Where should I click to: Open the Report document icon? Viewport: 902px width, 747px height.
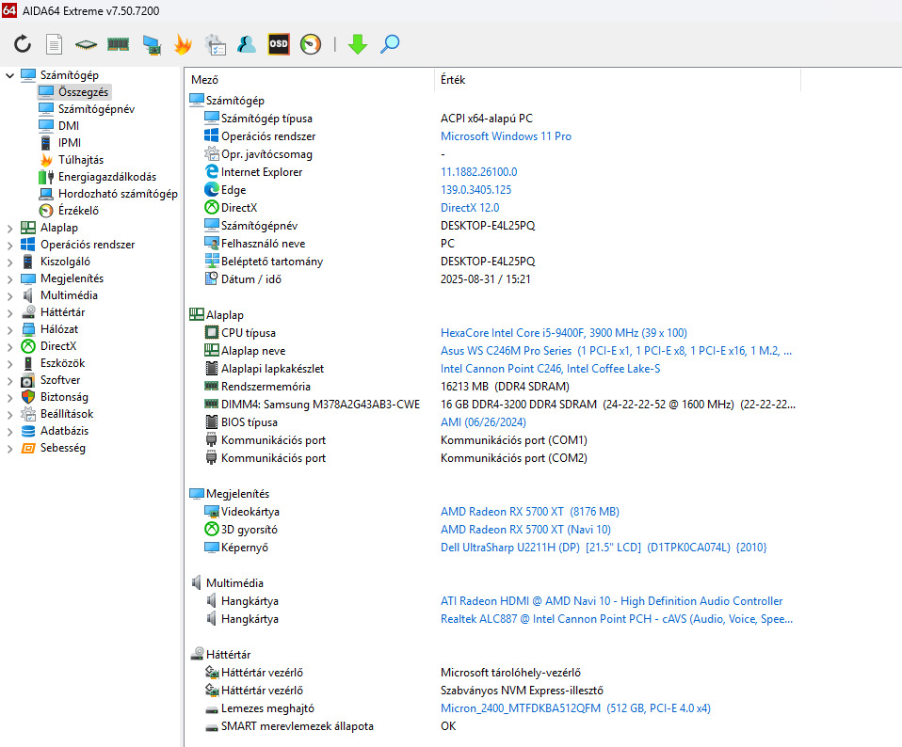click(54, 44)
